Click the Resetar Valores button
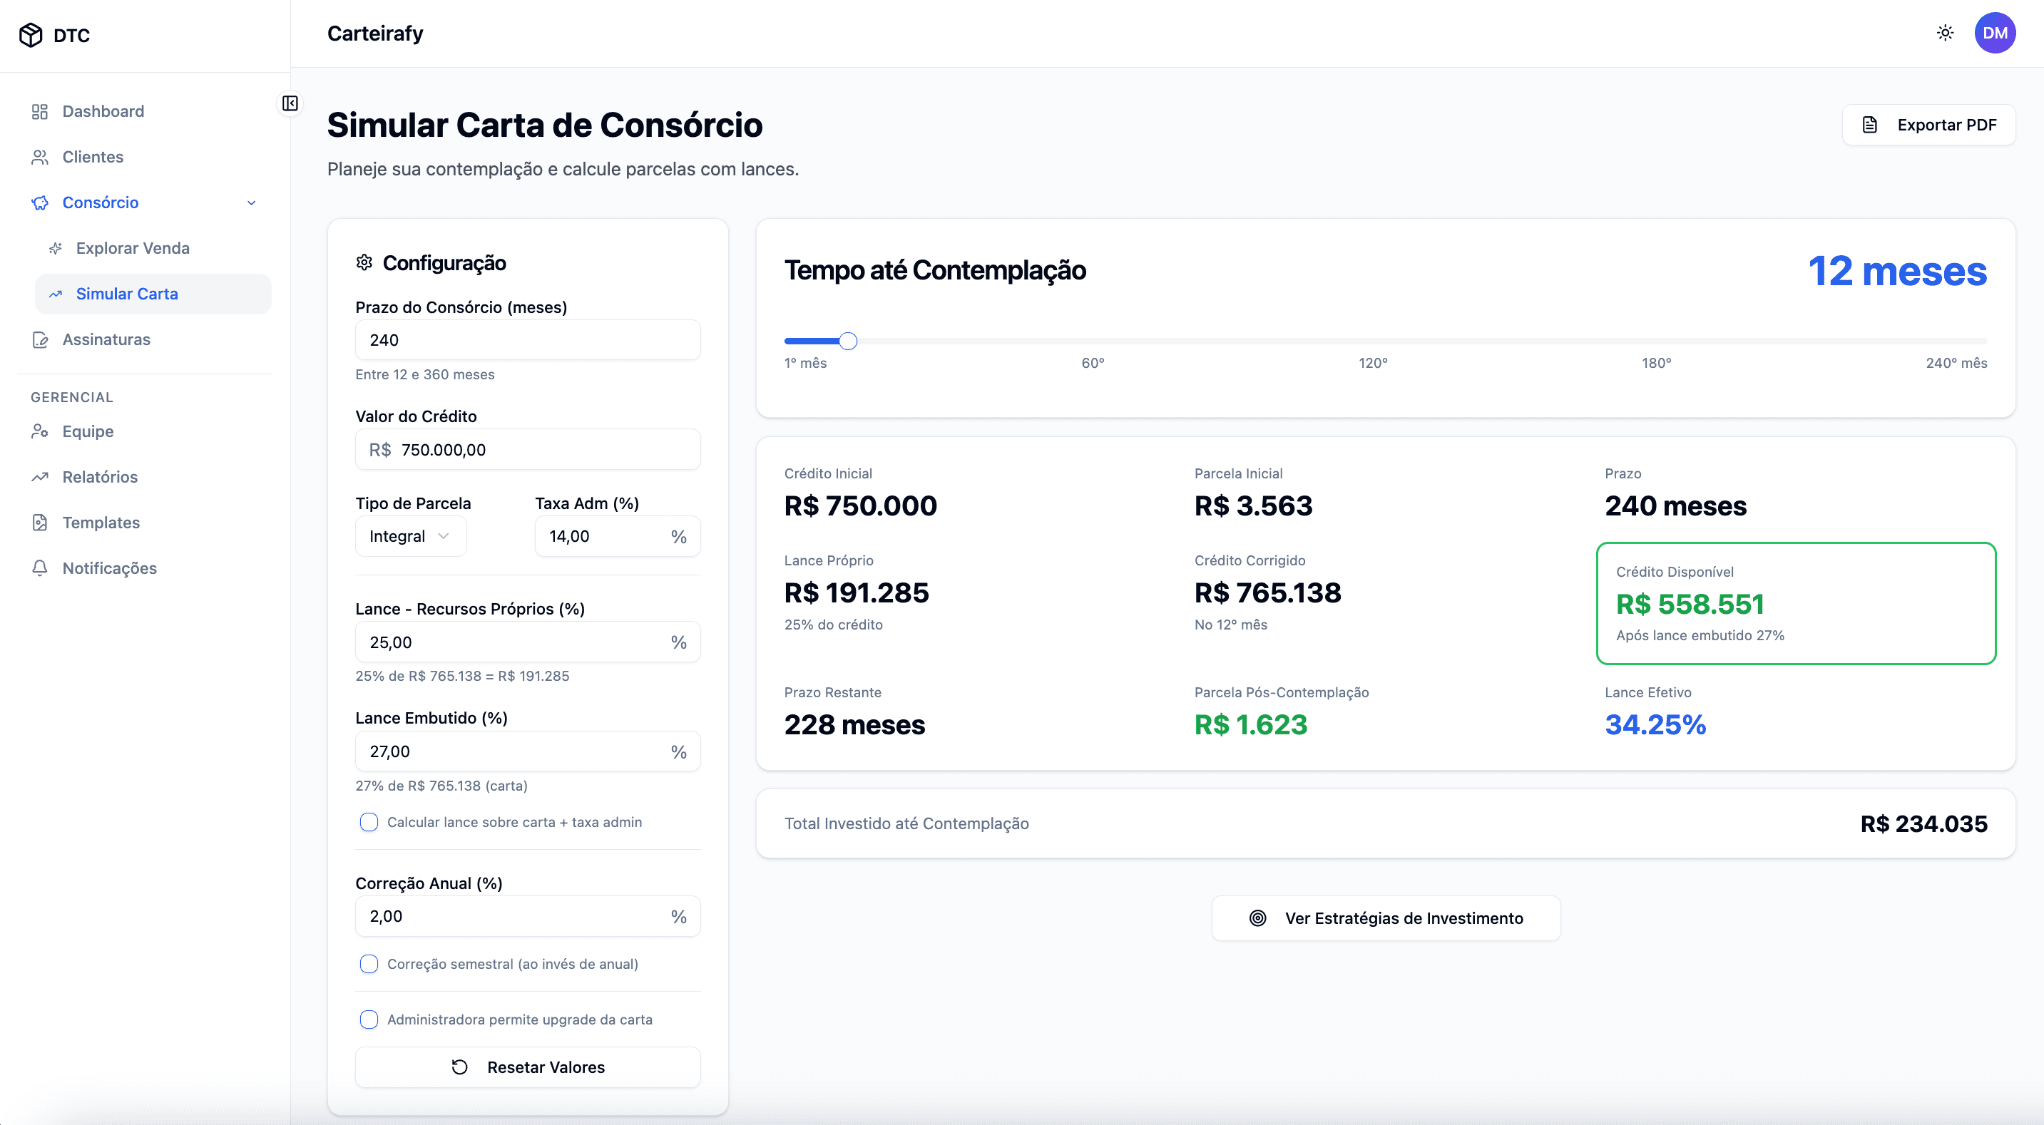This screenshot has width=2044, height=1125. 528,1067
